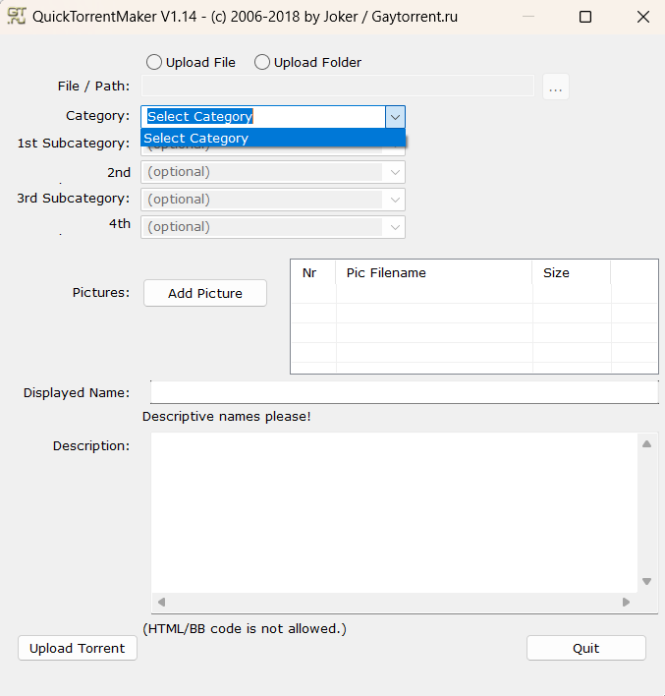Screen dimensions: 665x696
Task: Open the 4th subcategory dropdown
Action: (x=394, y=227)
